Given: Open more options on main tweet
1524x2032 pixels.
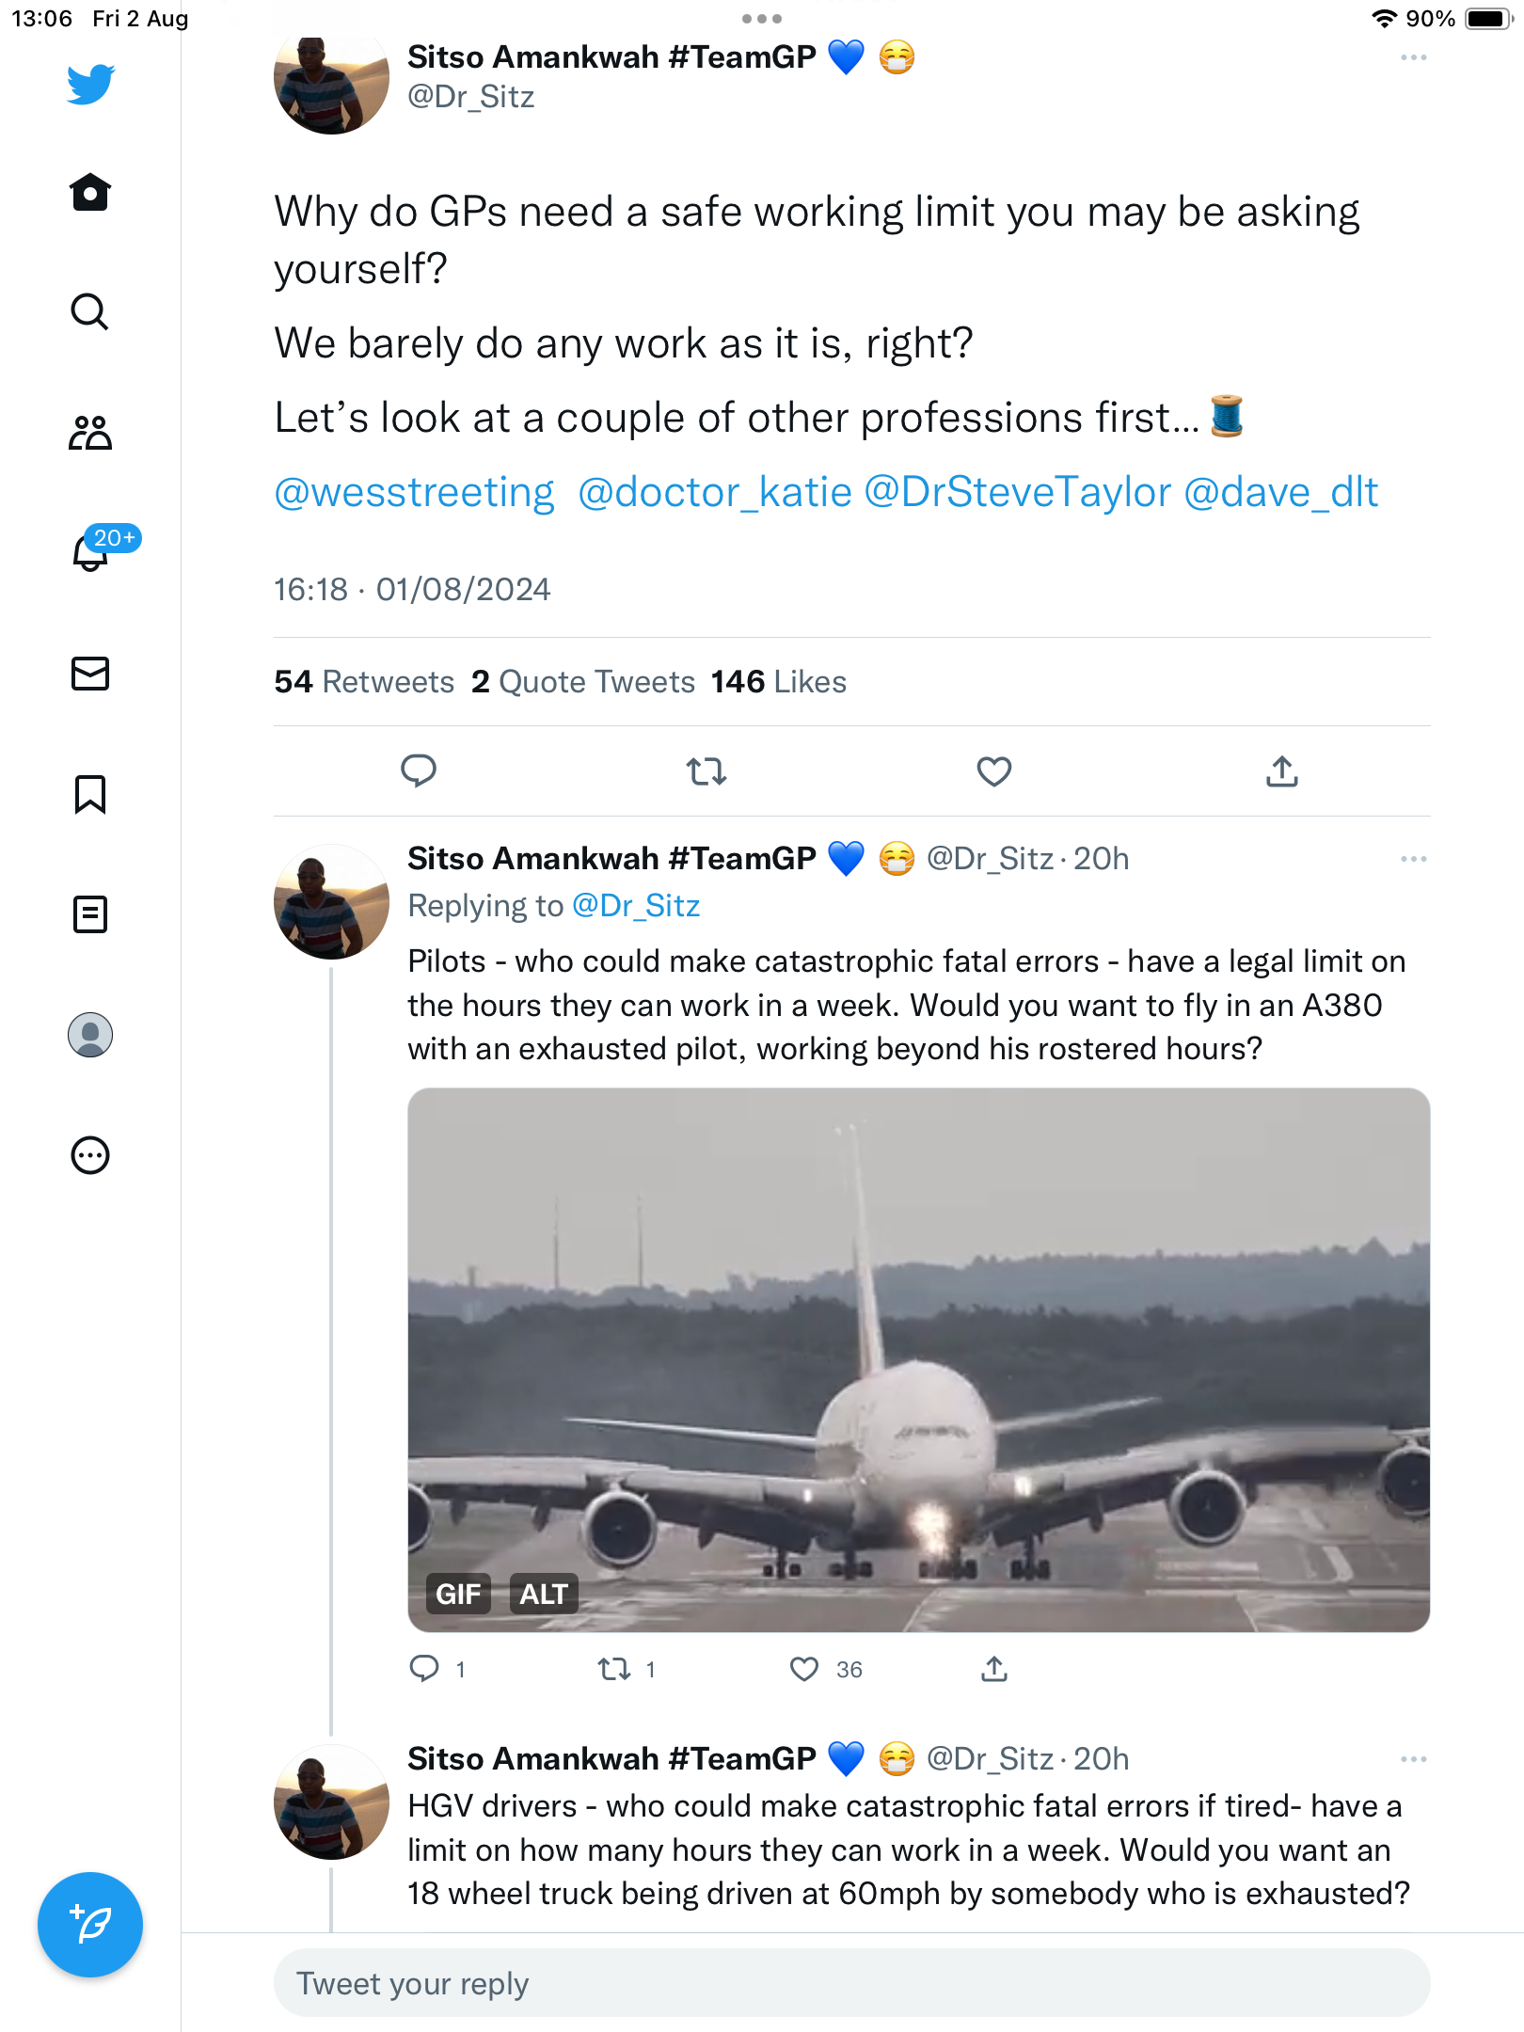Looking at the screenshot, I should coord(1414,58).
